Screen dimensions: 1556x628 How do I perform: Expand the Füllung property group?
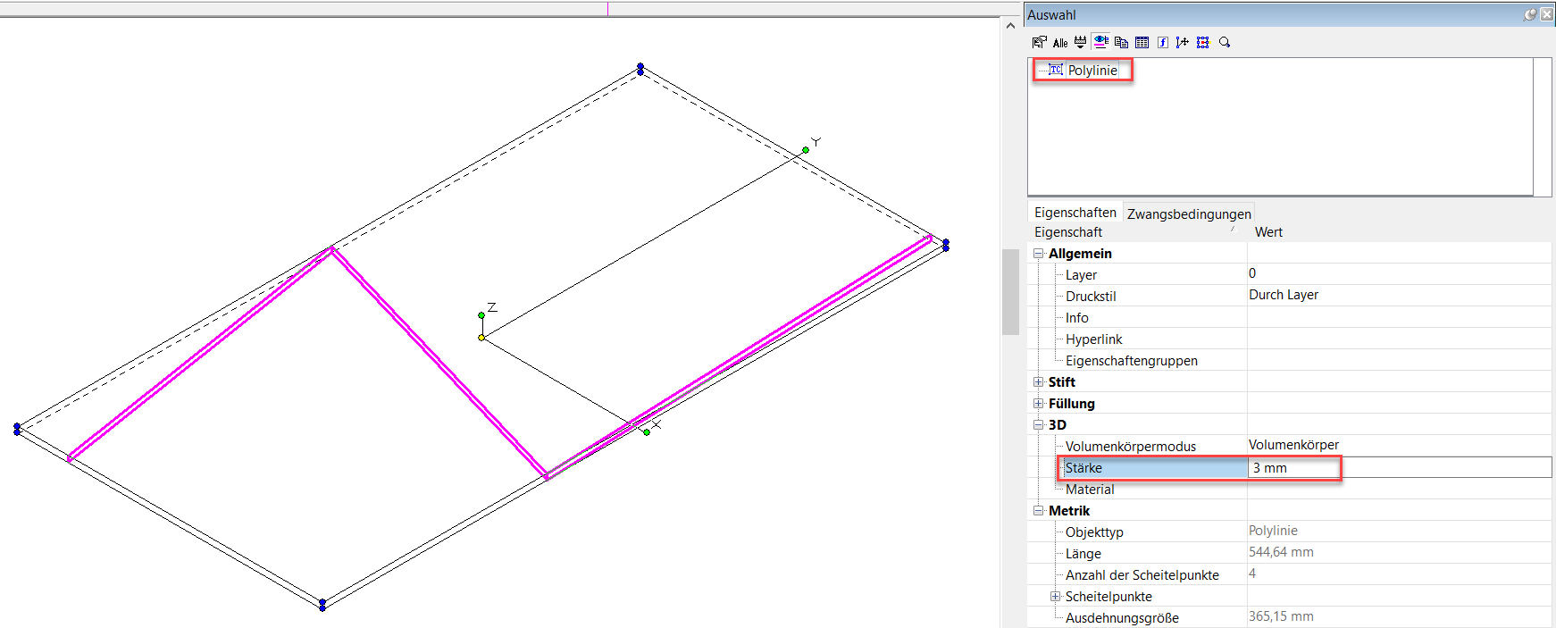click(x=1039, y=404)
